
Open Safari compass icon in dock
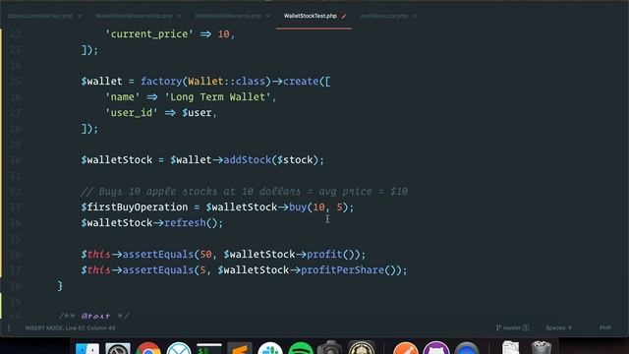point(179,348)
